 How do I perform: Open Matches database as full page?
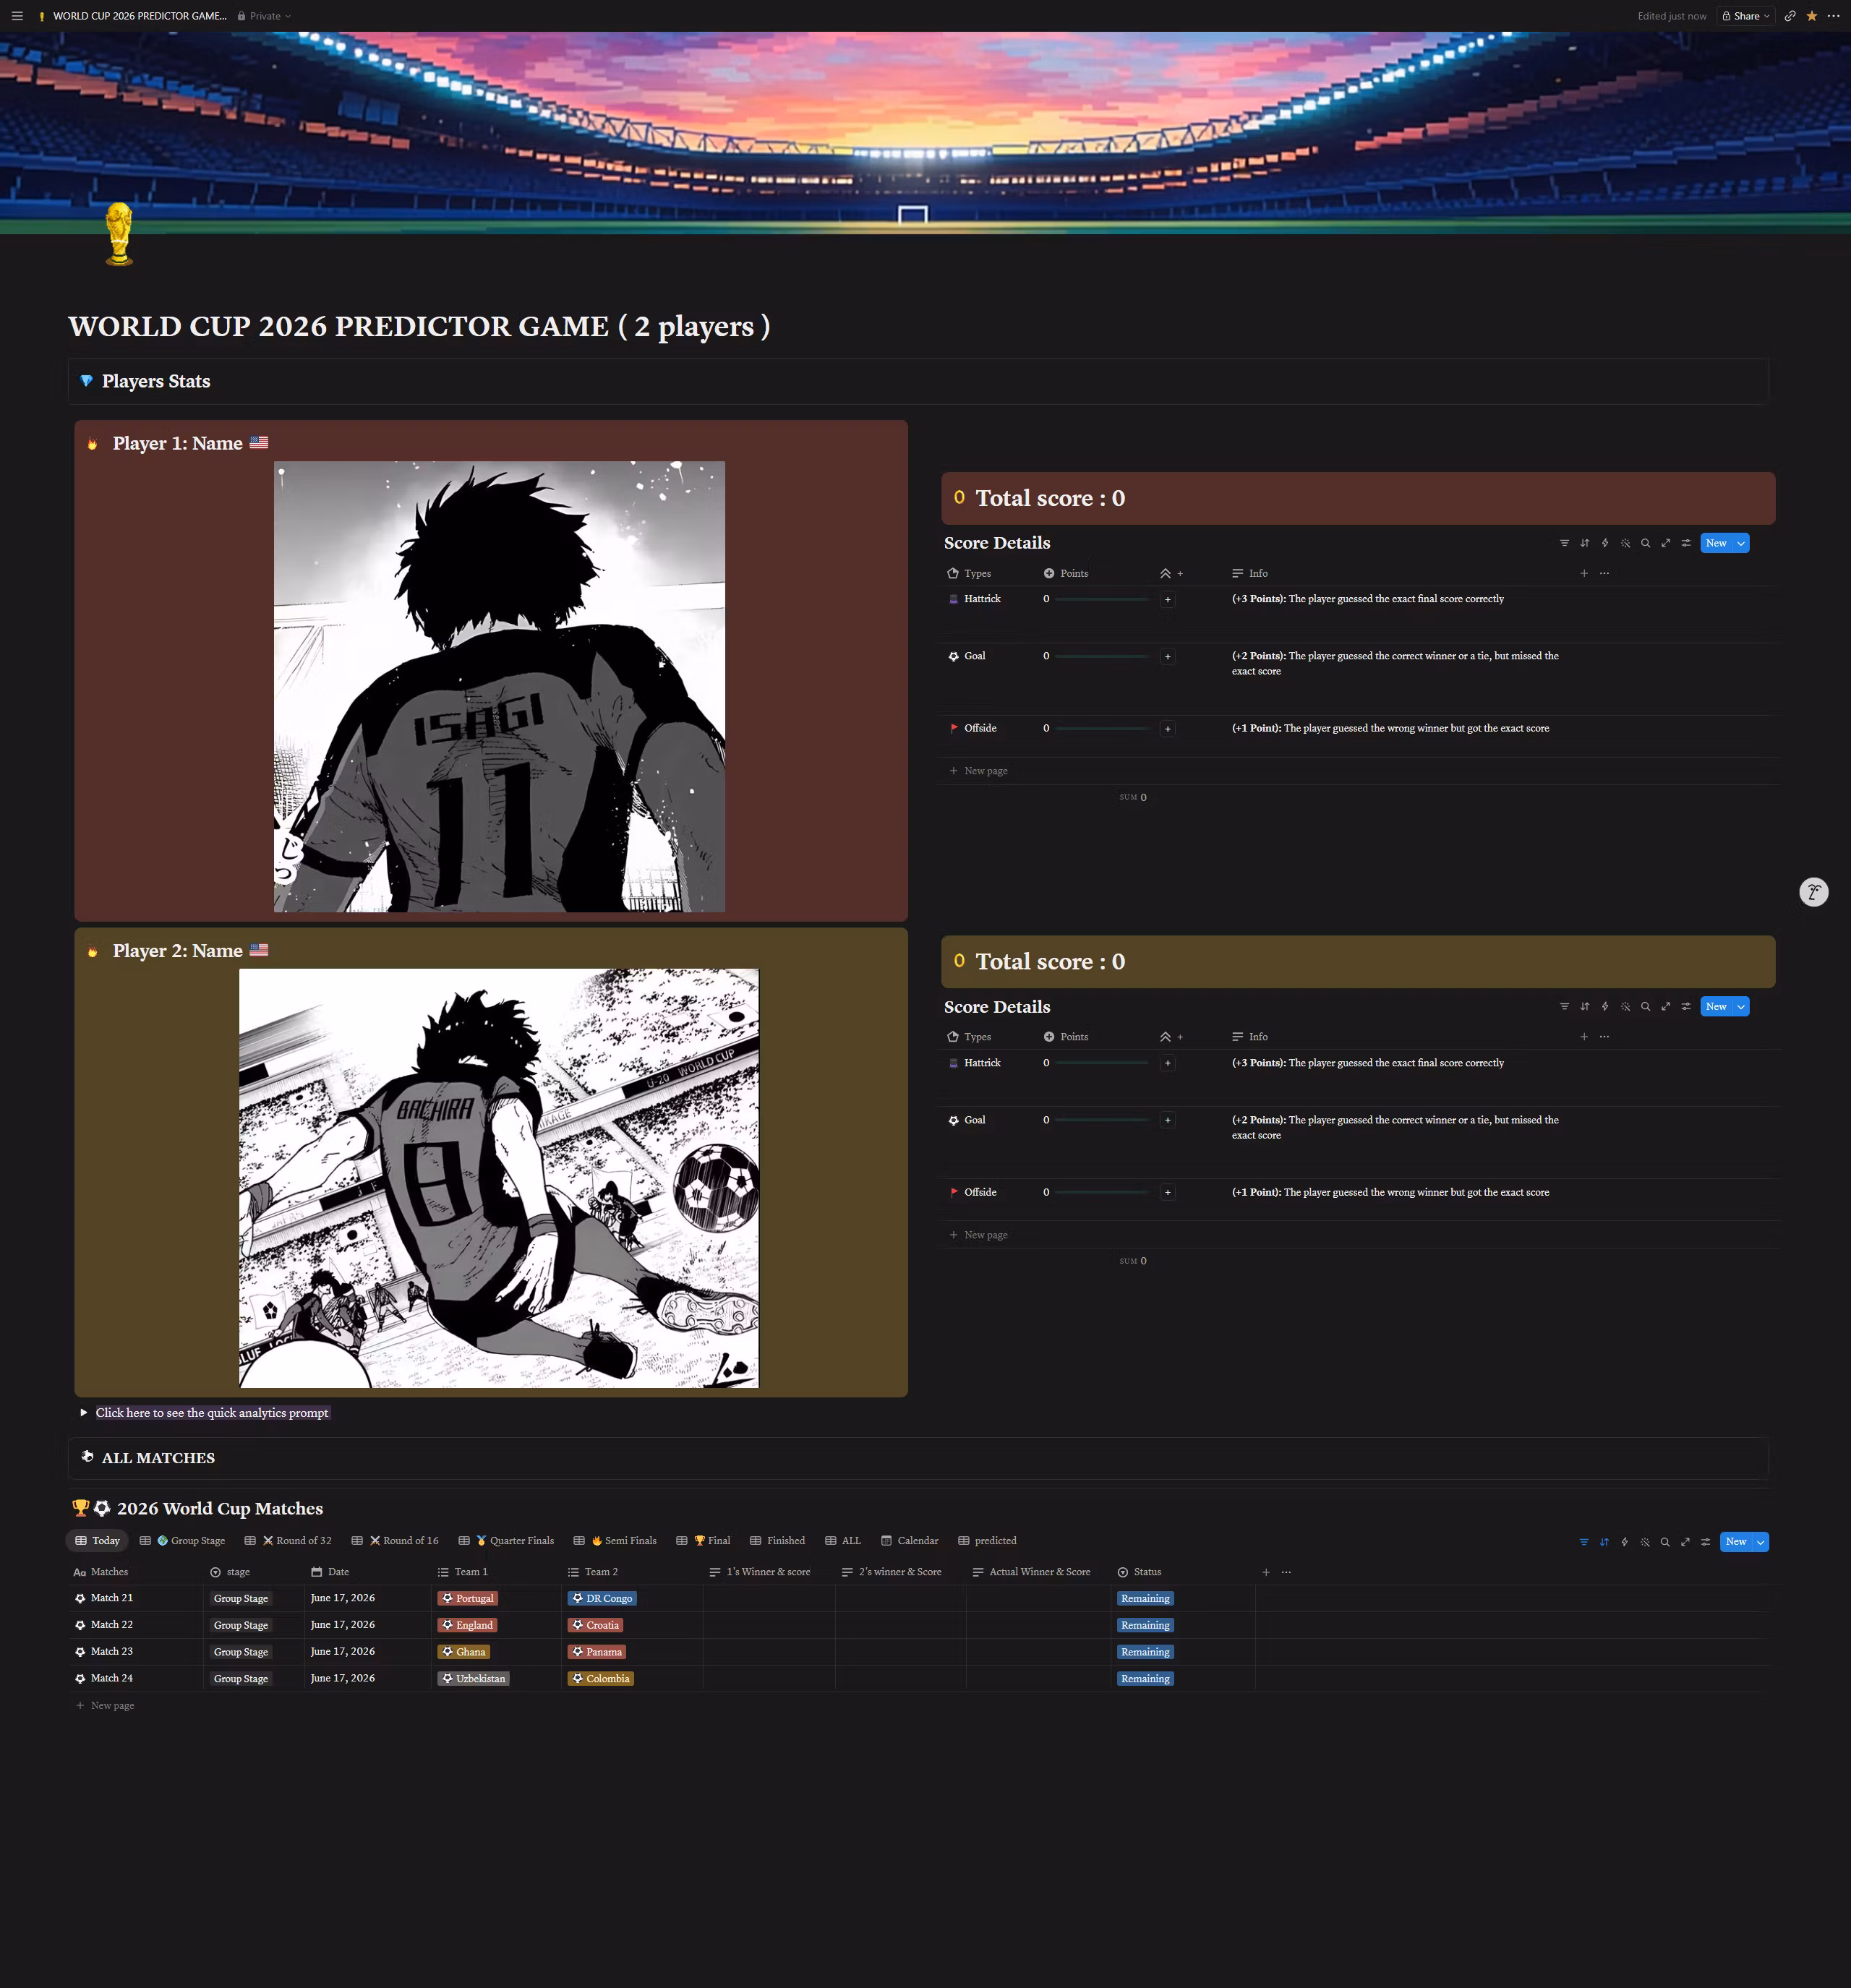[x=1685, y=1542]
